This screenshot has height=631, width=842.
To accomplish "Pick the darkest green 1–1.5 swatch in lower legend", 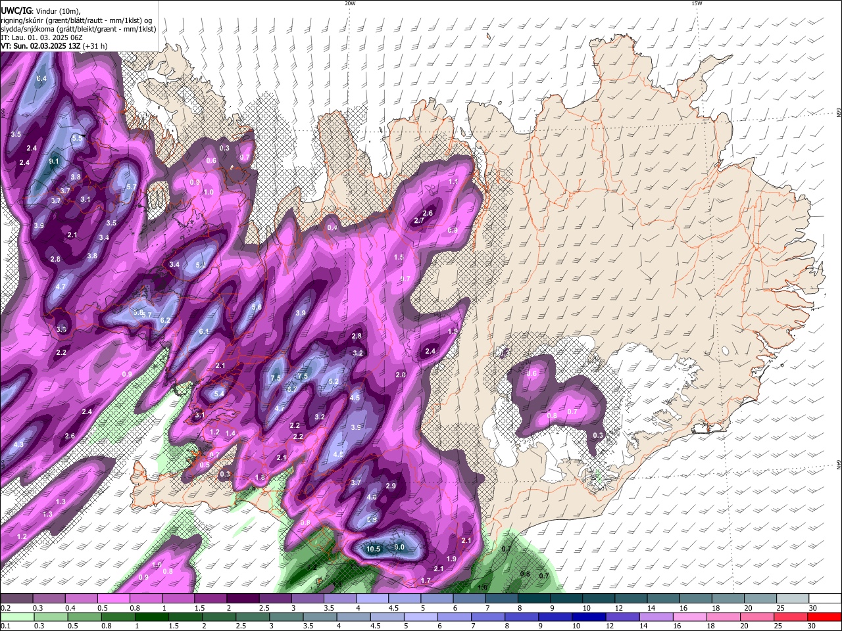I will tap(151, 617).
